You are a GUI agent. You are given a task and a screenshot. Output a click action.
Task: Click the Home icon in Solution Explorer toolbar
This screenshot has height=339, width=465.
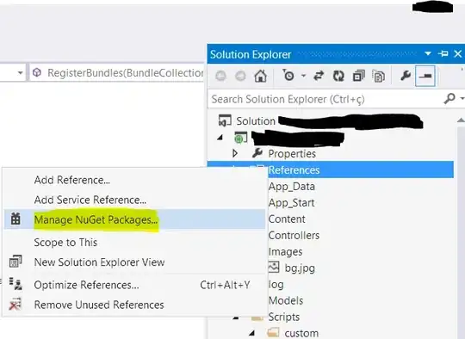[x=261, y=77]
